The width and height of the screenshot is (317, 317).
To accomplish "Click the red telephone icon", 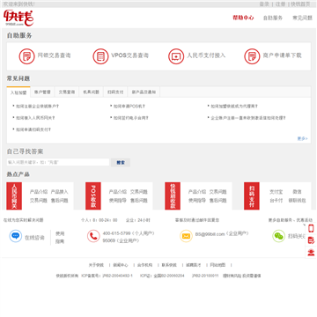I will 93,236.
